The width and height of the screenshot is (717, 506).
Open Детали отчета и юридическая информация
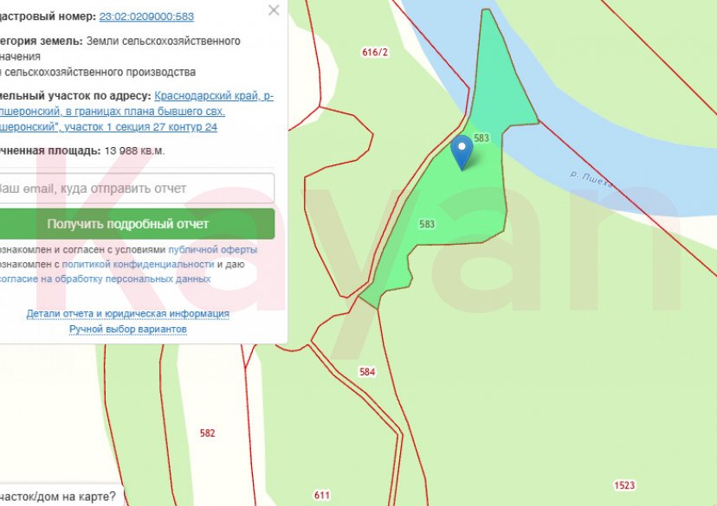point(128,313)
